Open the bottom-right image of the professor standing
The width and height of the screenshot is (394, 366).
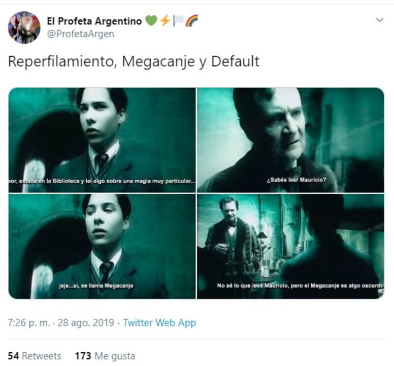point(291,246)
